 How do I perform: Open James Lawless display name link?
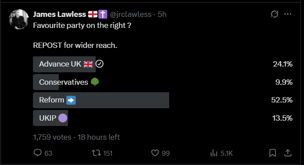point(60,14)
